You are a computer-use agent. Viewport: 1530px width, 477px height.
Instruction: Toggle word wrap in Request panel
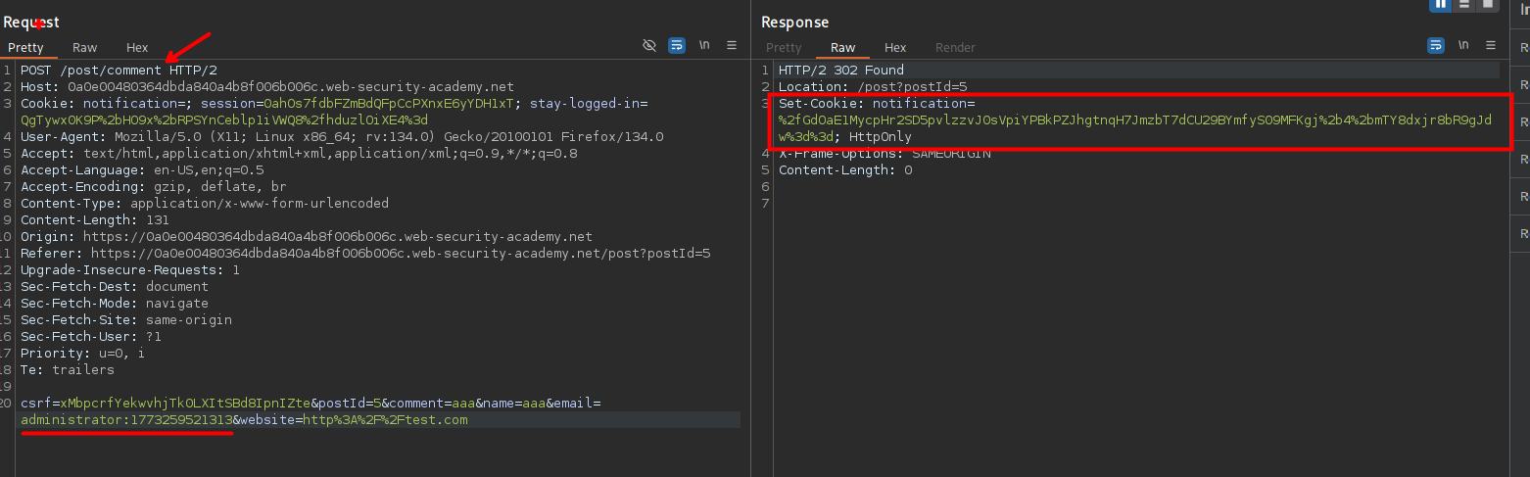(x=676, y=45)
